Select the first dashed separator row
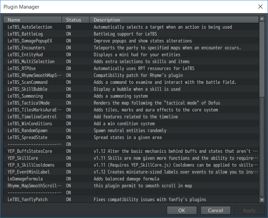Viewport: 268px width, 218px height. point(131,144)
